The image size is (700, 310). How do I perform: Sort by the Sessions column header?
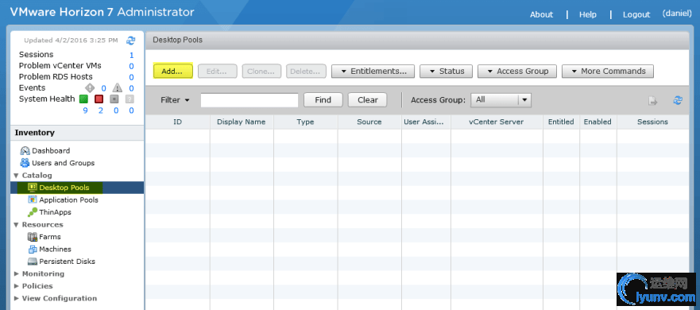click(652, 122)
